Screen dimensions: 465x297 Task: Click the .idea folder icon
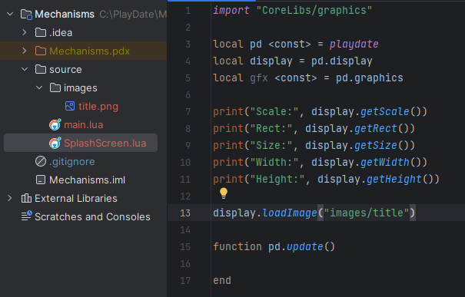[41, 32]
